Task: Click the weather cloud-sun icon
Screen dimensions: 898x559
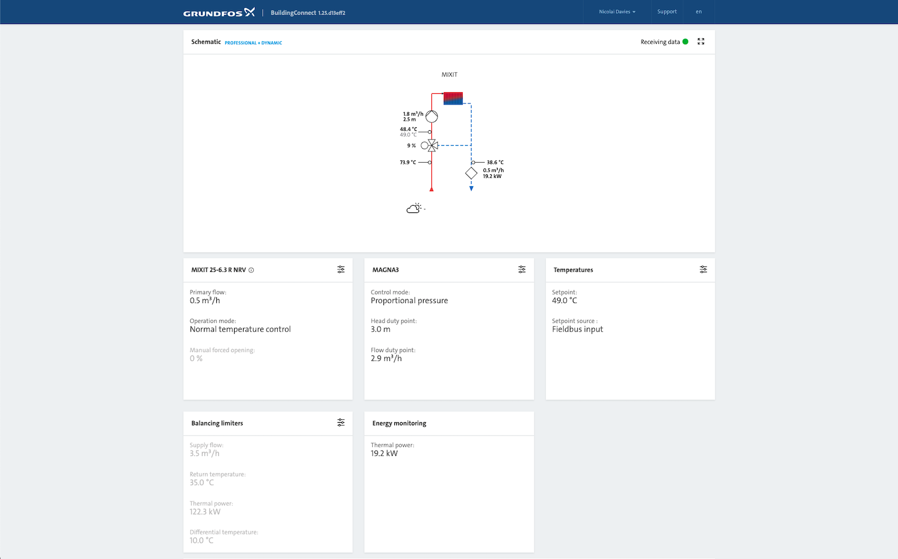Action: point(414,209)
